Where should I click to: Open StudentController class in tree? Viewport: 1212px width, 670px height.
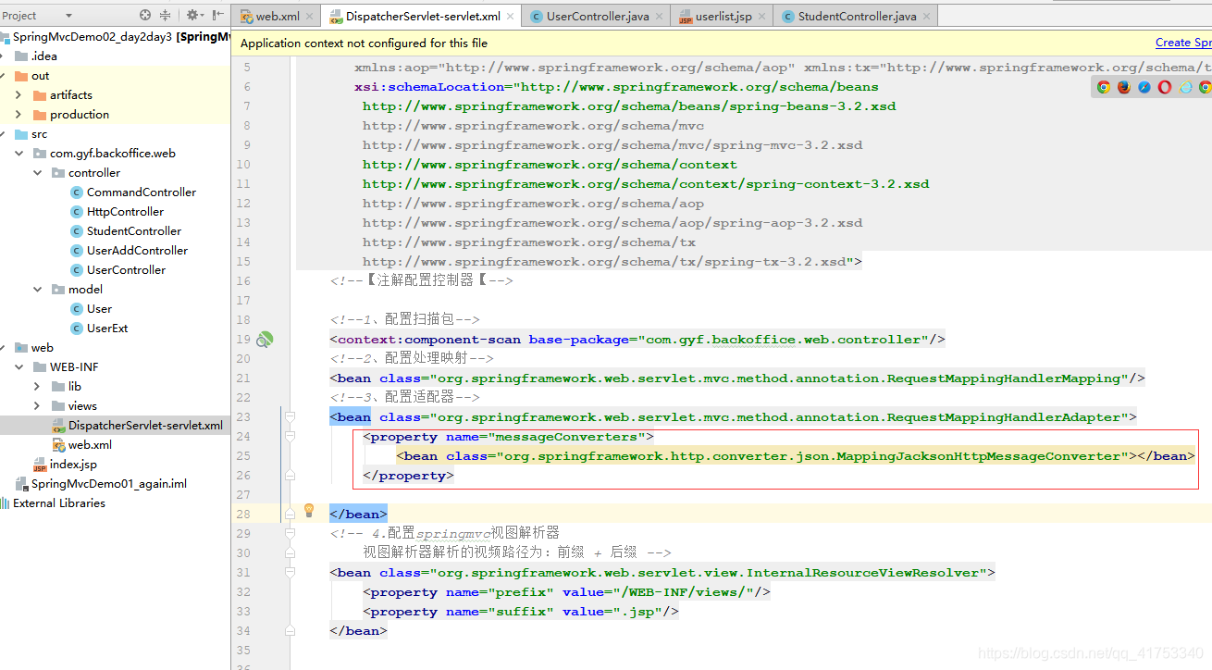[x=134, y=231]
